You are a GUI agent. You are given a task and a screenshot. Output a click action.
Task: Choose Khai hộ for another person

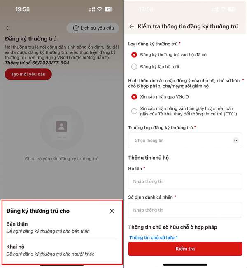62,250
